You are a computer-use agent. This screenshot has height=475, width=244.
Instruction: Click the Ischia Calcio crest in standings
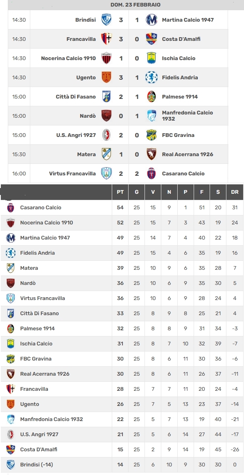tap(11, 343)
